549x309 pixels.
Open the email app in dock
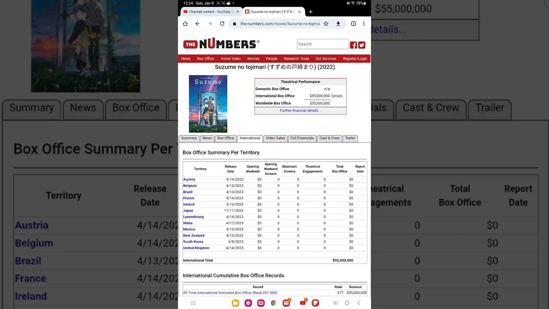pyautogui.click(x=286, y=303)
